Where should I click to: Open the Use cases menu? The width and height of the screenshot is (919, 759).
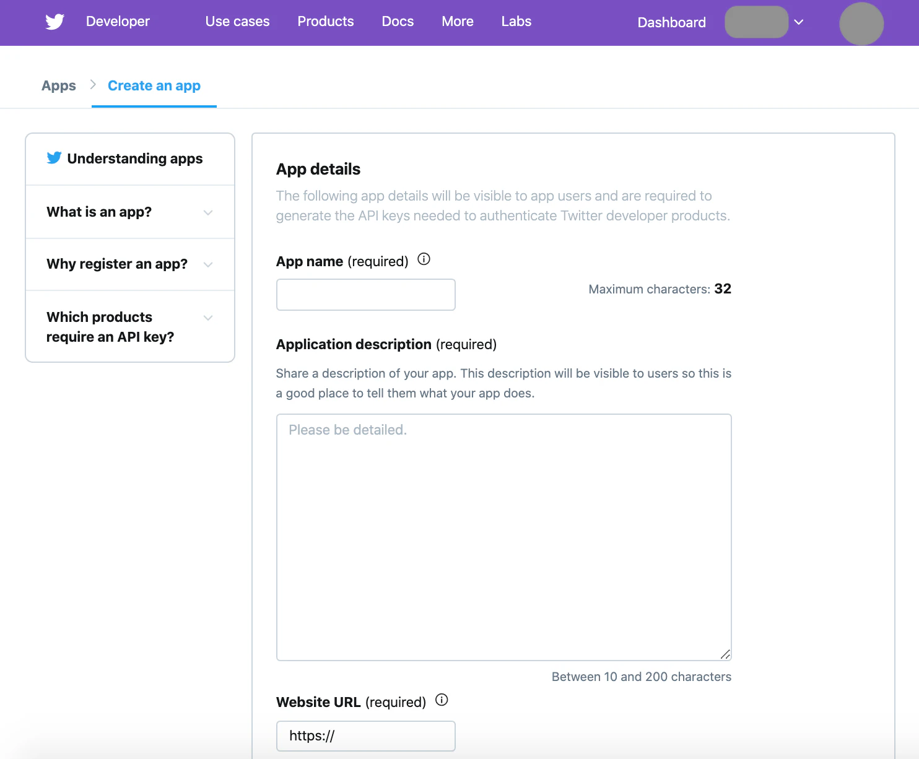click(x=237, y=22)
